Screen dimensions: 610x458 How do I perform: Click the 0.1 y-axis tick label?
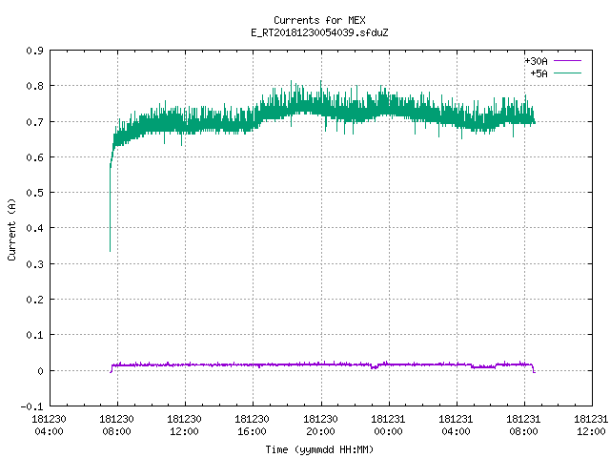34,335
